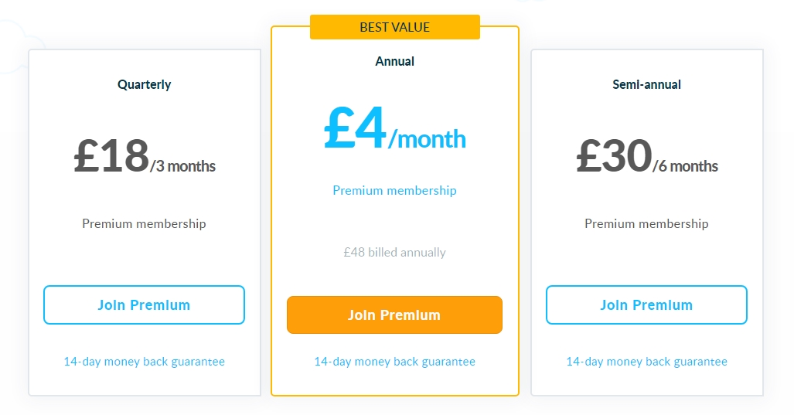
Task: Click Premium membership under the Semi-annual plan
Action: pos(646,223)
